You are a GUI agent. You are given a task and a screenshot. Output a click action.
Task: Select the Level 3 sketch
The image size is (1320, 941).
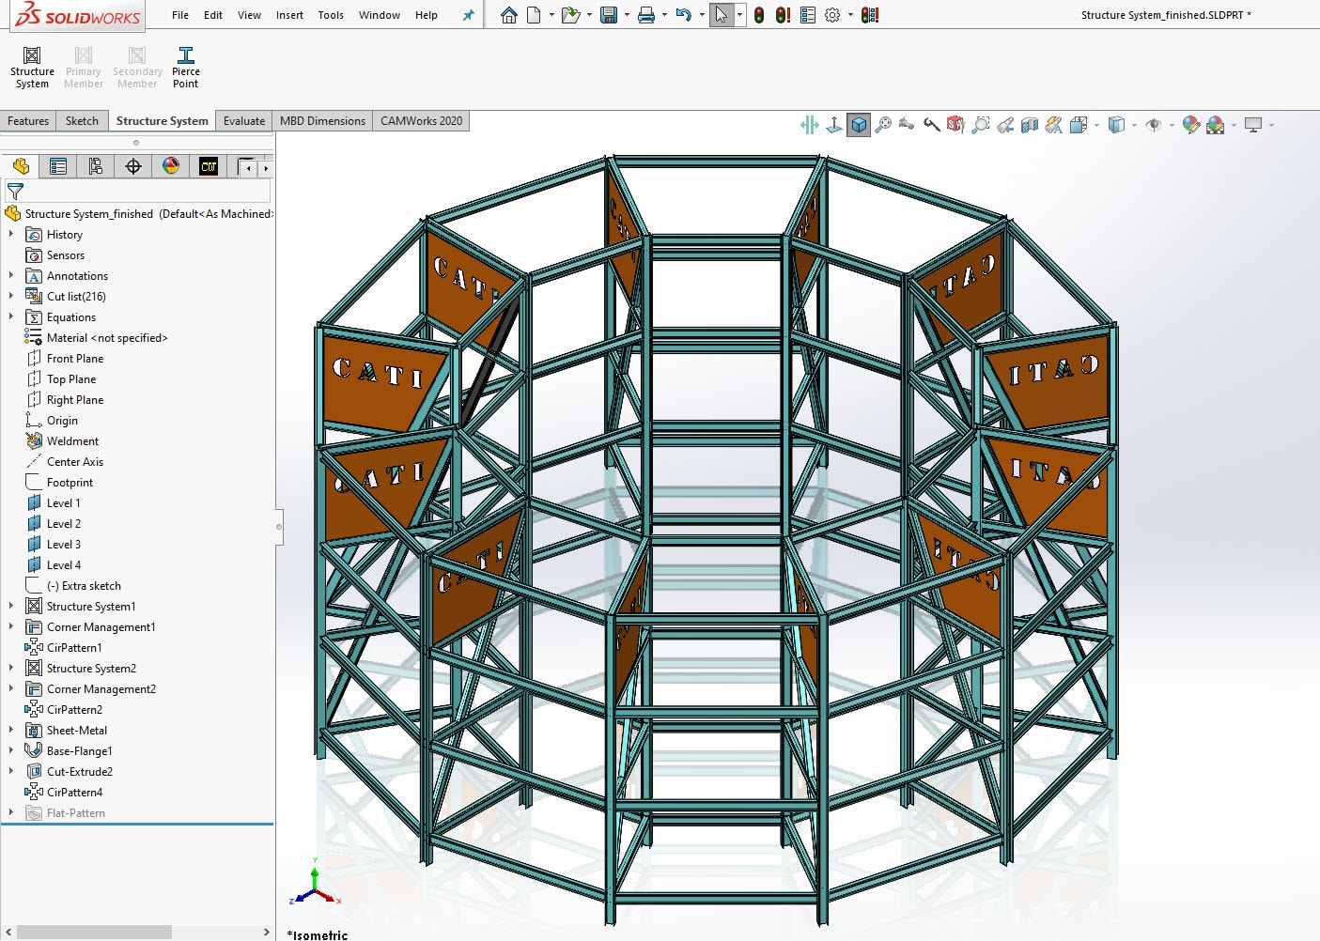[64, 544]
